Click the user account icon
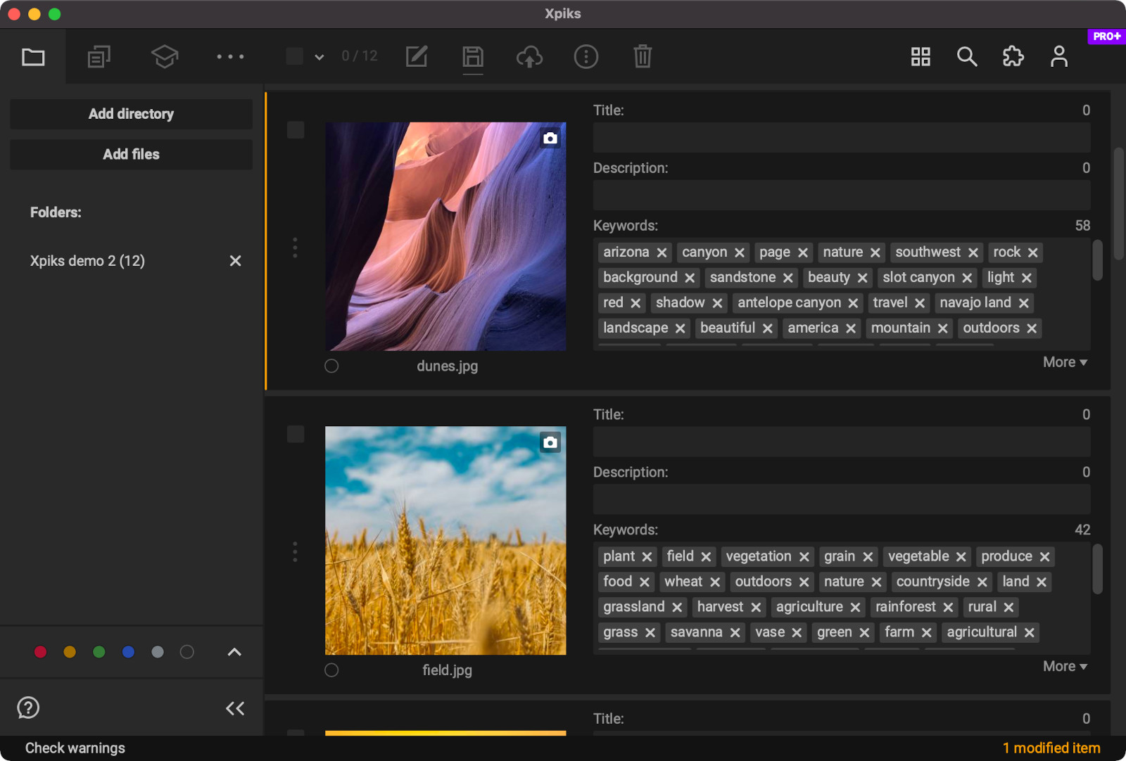1126x761 pixels. pos(1059,56)
